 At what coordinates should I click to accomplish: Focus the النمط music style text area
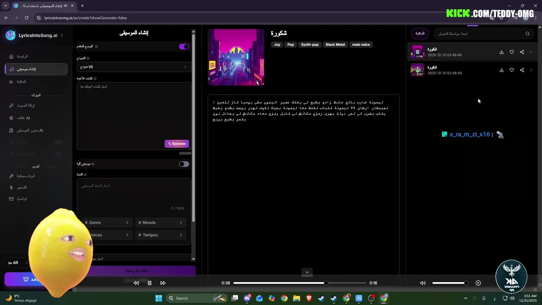(x=134, y=195)
